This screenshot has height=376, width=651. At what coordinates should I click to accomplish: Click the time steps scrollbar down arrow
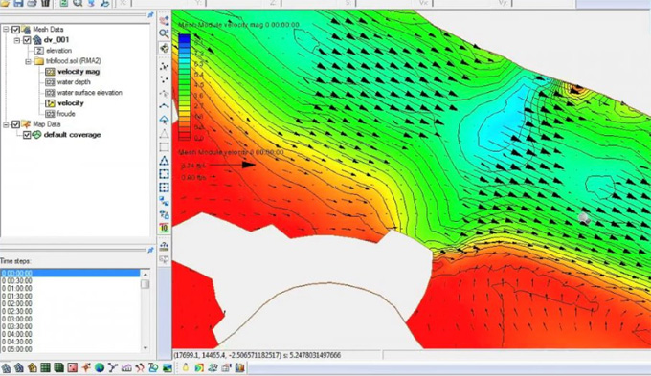(146, 348)
